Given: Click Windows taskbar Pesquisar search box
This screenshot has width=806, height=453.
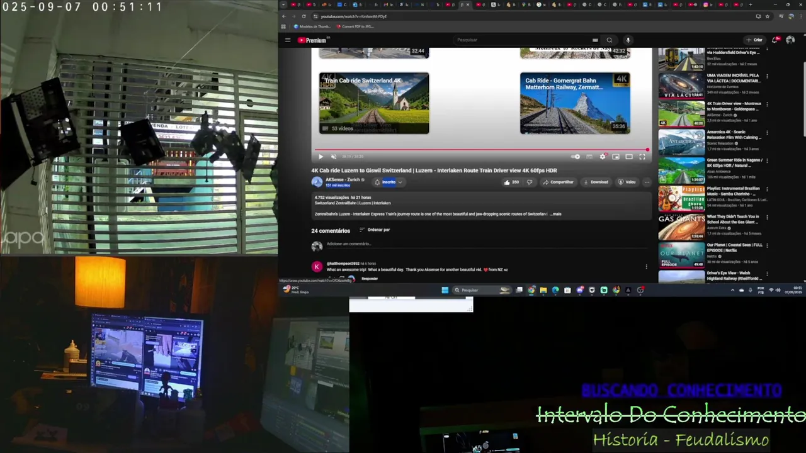Looking at the screenshot, I should click(482, 290).
